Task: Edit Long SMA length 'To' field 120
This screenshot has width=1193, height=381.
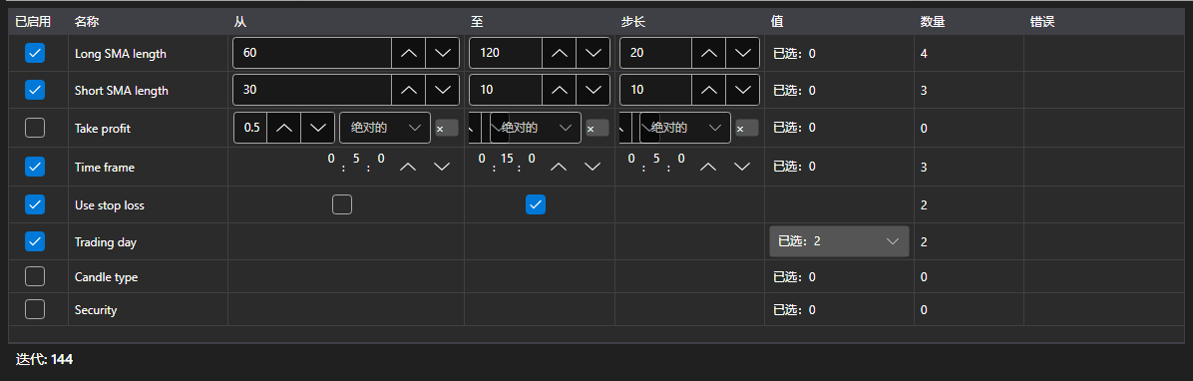Action: click(x=506, y=53)
